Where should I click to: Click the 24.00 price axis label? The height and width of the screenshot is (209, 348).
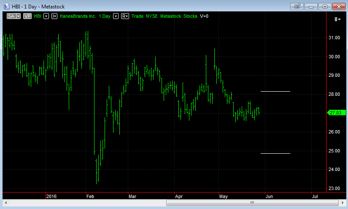click(x=334, y=169)
